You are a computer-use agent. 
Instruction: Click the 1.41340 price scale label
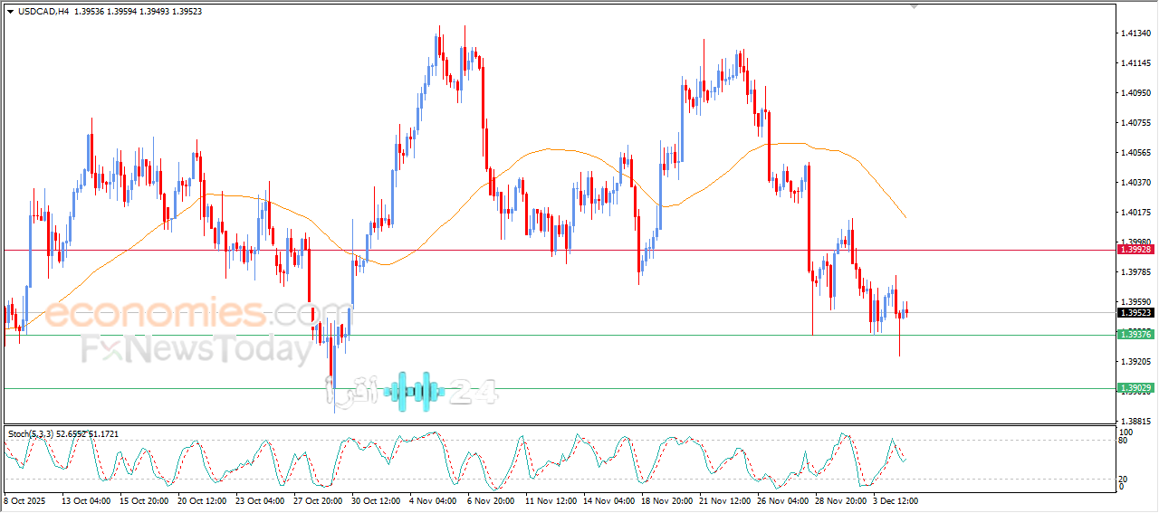coord(1135,33)
